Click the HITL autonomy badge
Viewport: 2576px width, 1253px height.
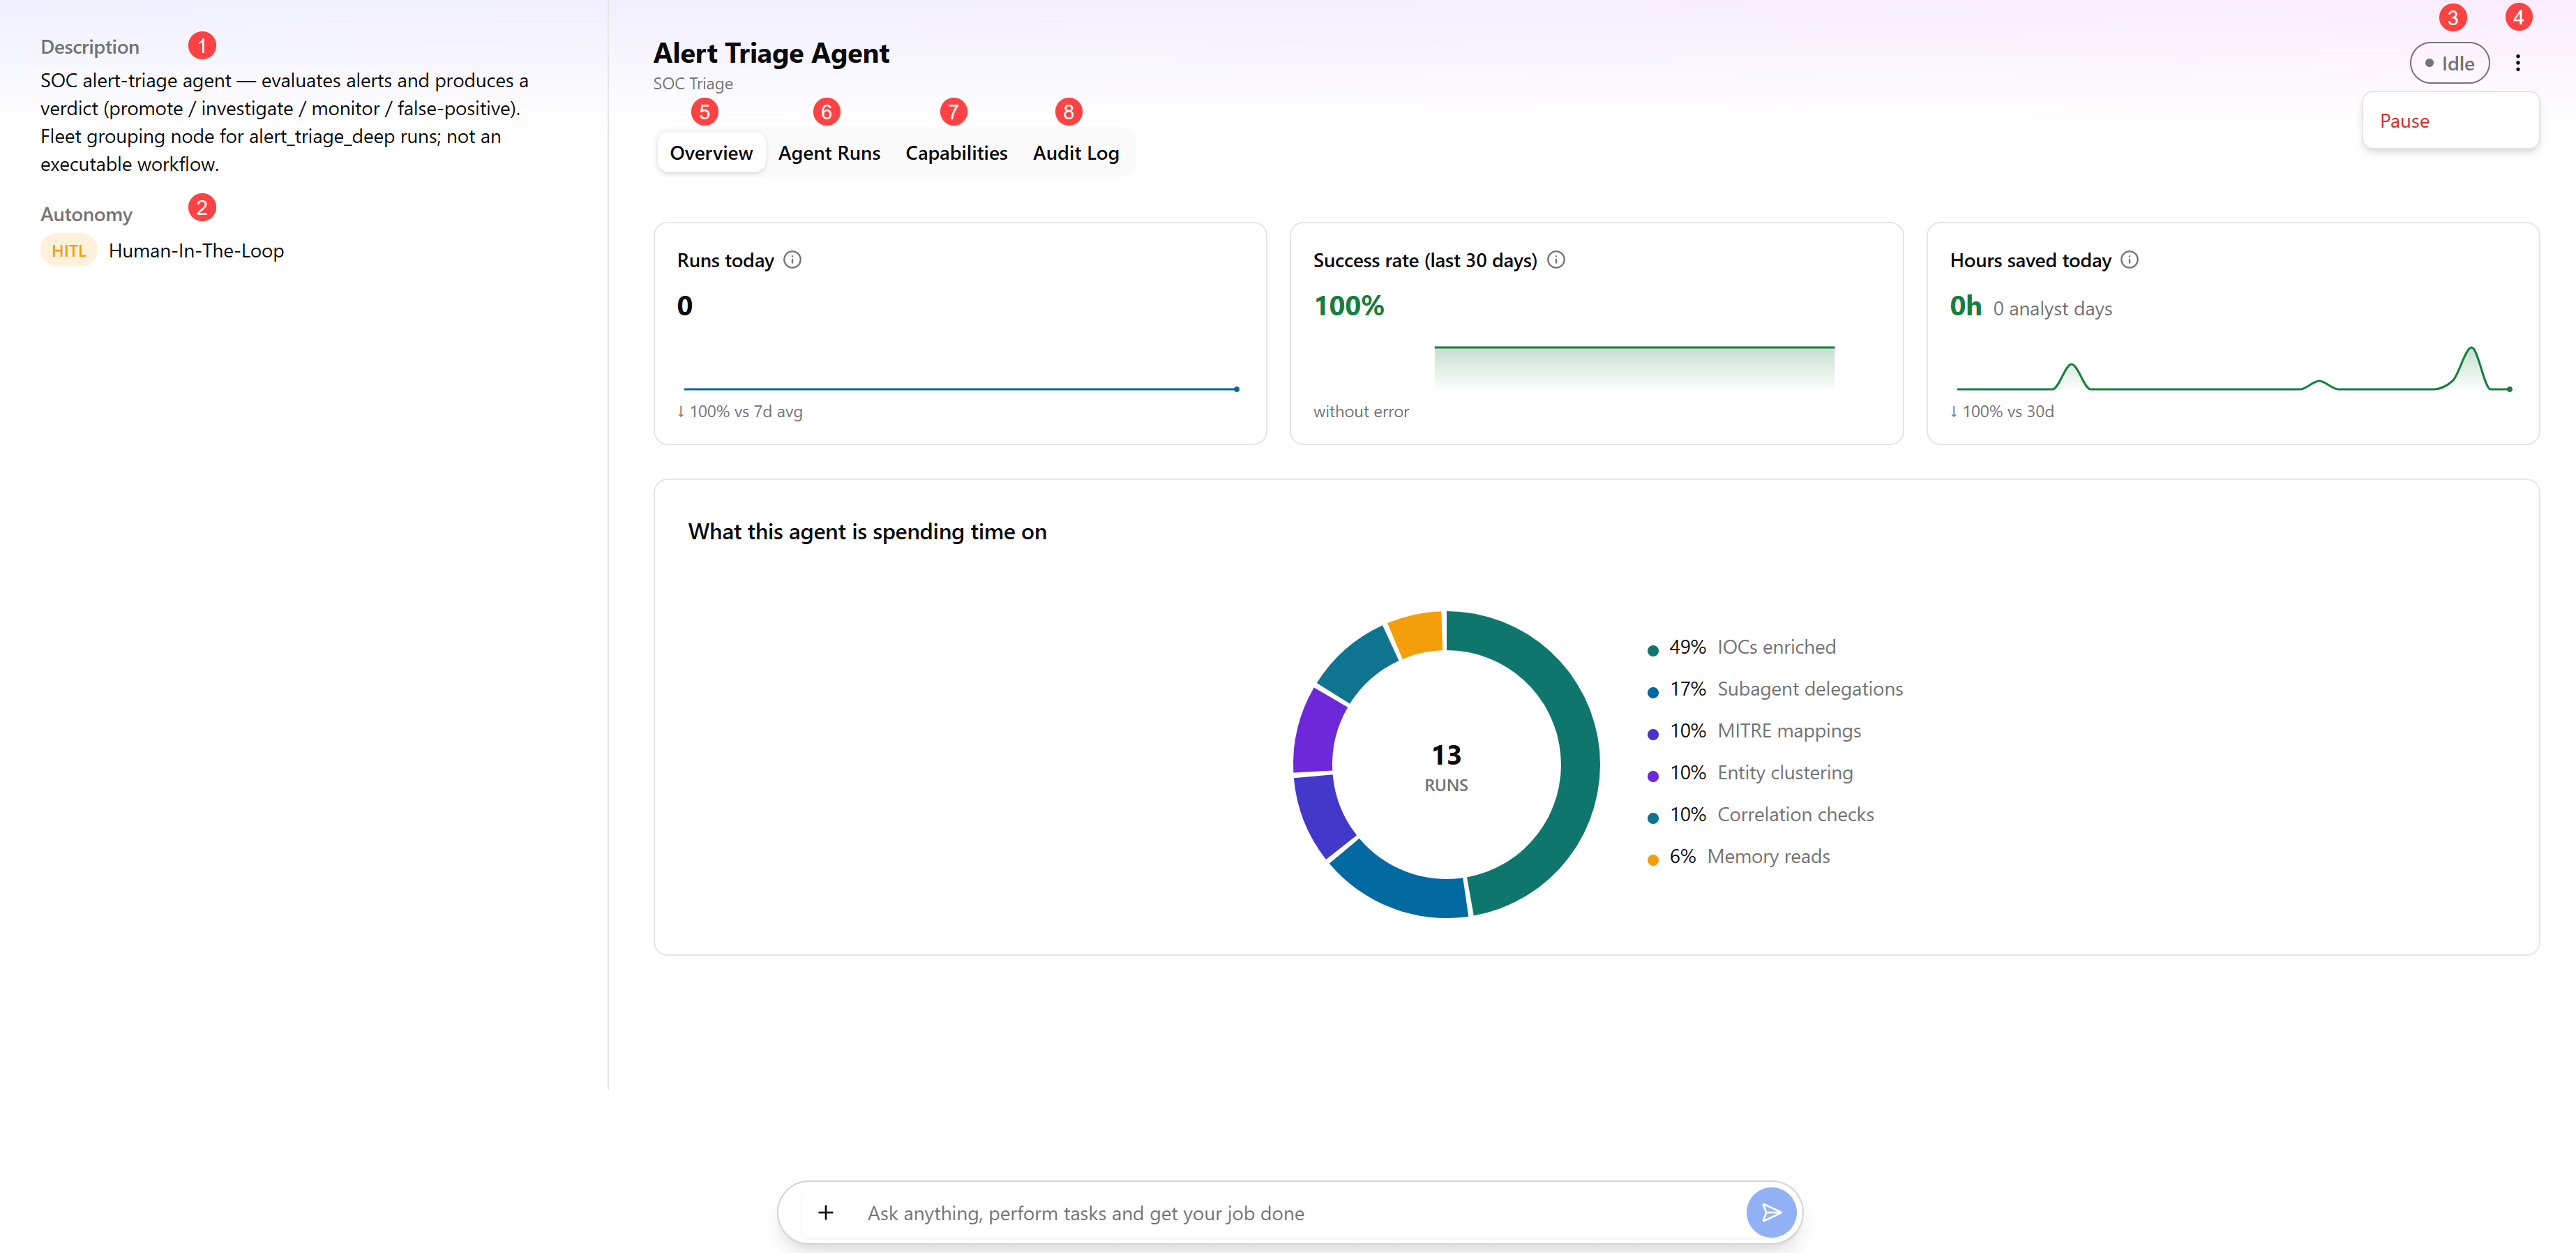pos(69,251)
